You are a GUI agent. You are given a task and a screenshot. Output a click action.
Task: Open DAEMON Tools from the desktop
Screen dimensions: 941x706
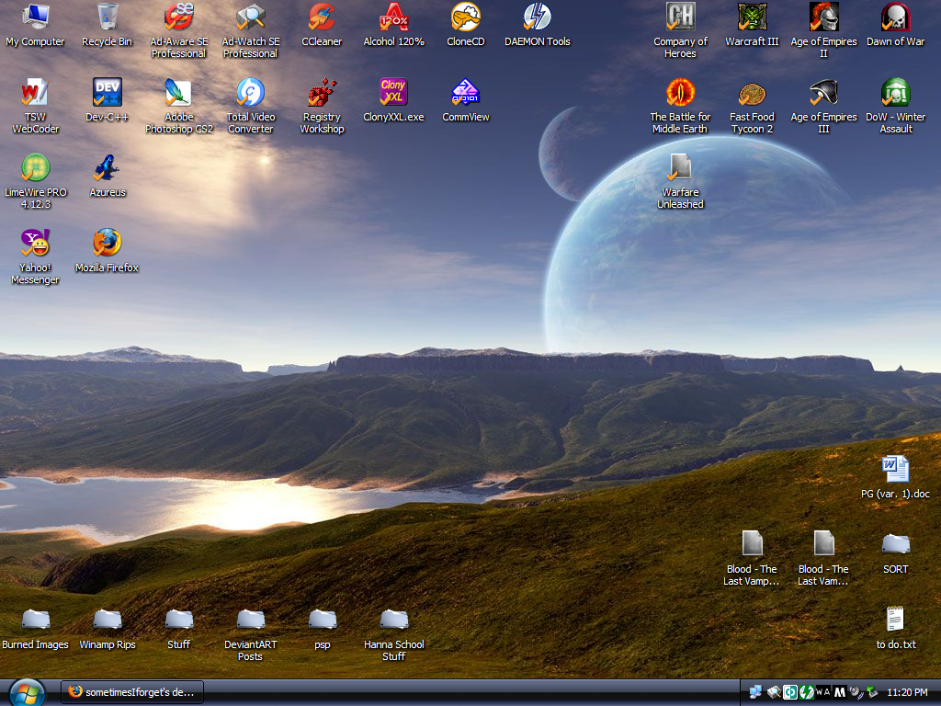pyautogui.click(x=536, y=18)
